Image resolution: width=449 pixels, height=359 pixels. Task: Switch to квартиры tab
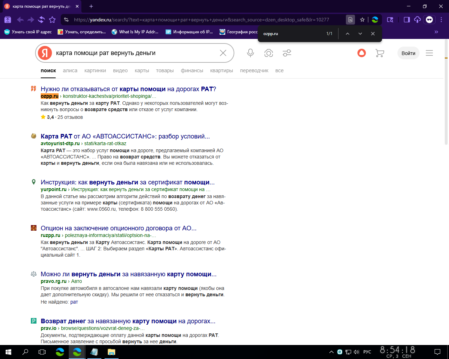point(221,70)
